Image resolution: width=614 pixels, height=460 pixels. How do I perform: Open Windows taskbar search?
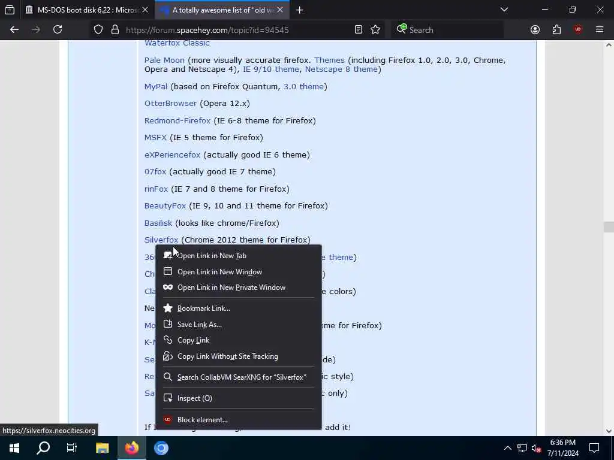[43, 448]
